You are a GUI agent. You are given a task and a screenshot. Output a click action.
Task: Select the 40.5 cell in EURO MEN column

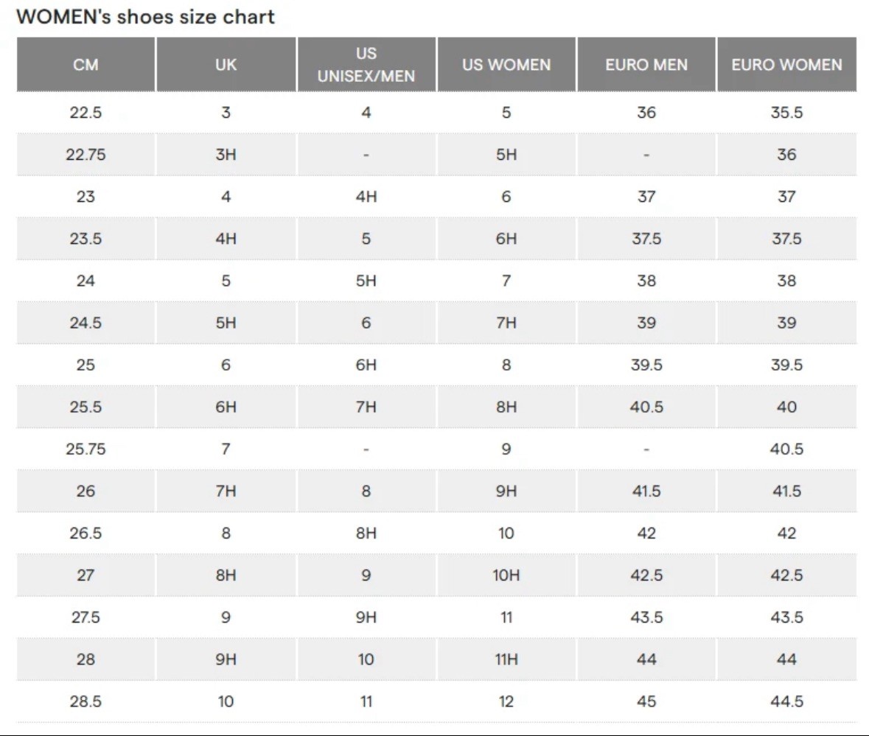[646, 407]
